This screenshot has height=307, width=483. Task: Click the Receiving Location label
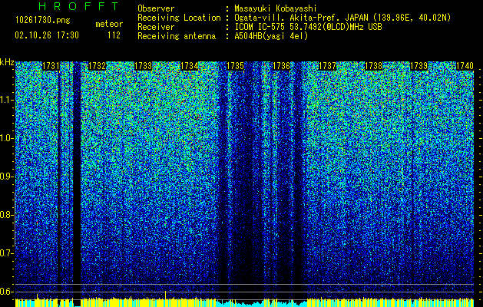pyautogui.click(x=179, y=18)
